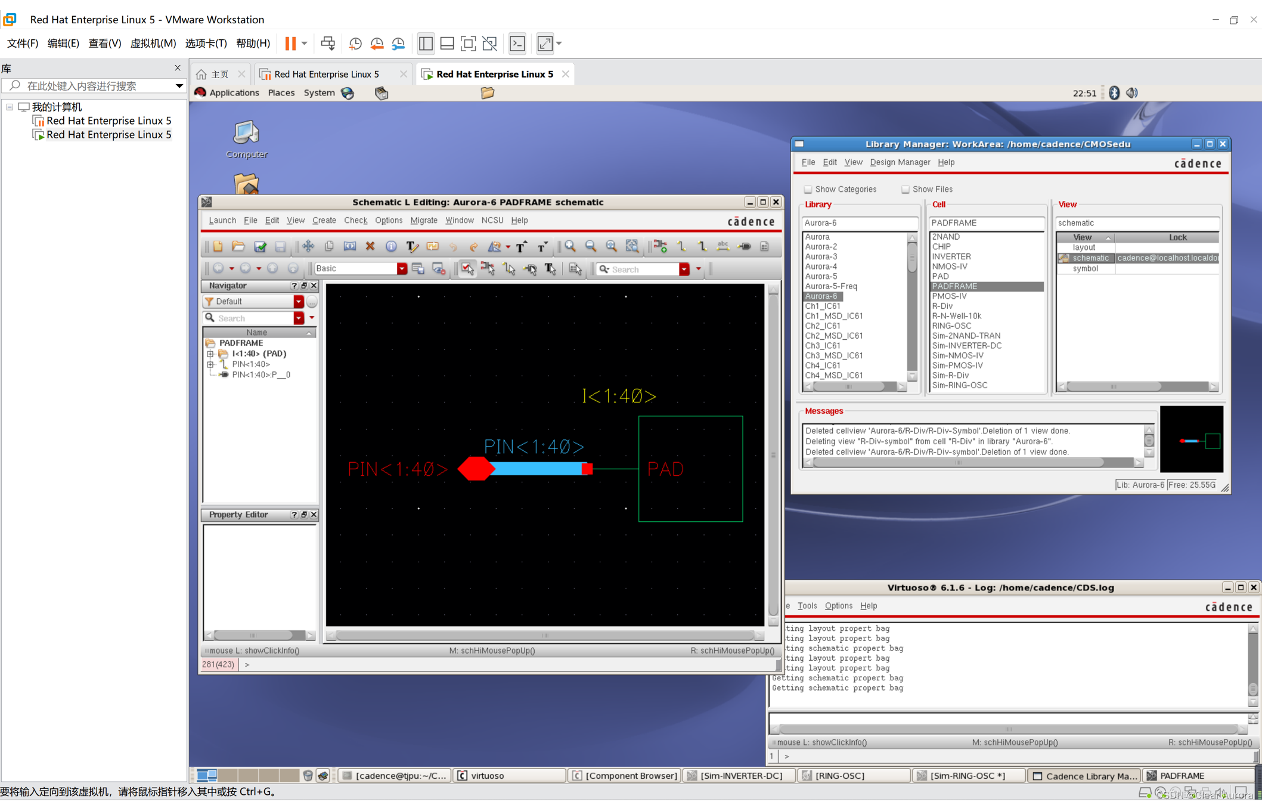Select the Move (stretch) tool icon

tap(308, 246)
